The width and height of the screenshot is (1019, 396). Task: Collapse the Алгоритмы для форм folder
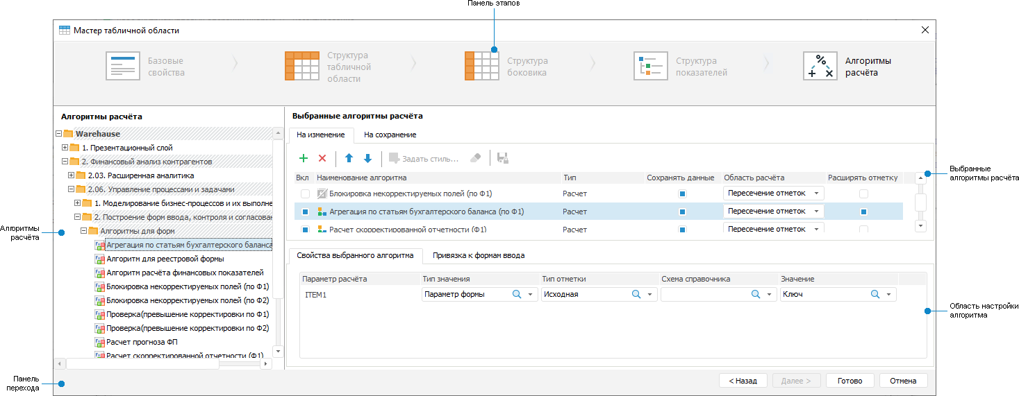[83, 231]
